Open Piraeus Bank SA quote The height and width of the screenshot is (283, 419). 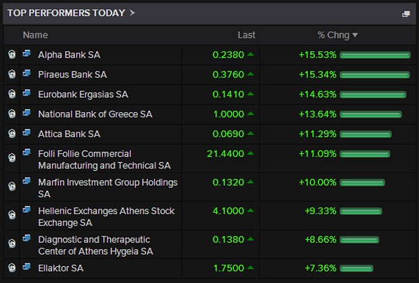[72, 74]
